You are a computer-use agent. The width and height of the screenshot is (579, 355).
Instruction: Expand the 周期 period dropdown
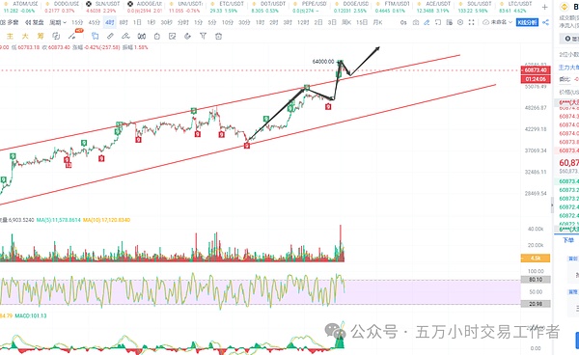58,22
